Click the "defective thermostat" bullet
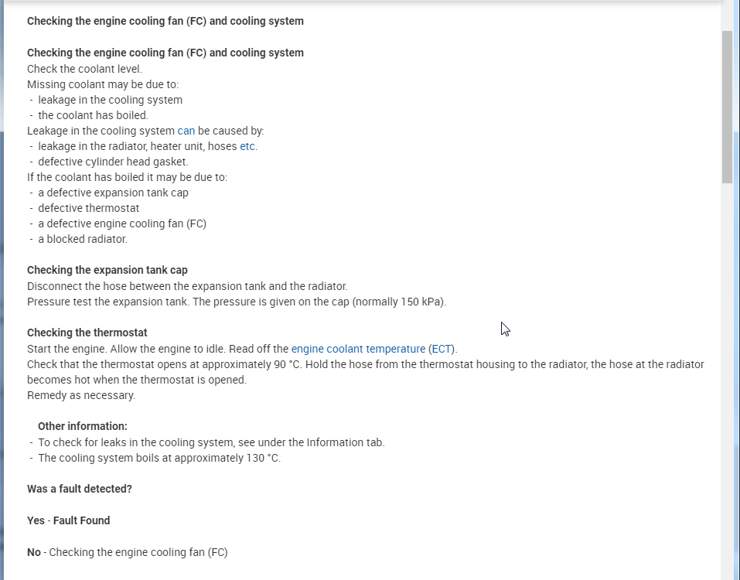740x580 pixels. pos(89,208)
